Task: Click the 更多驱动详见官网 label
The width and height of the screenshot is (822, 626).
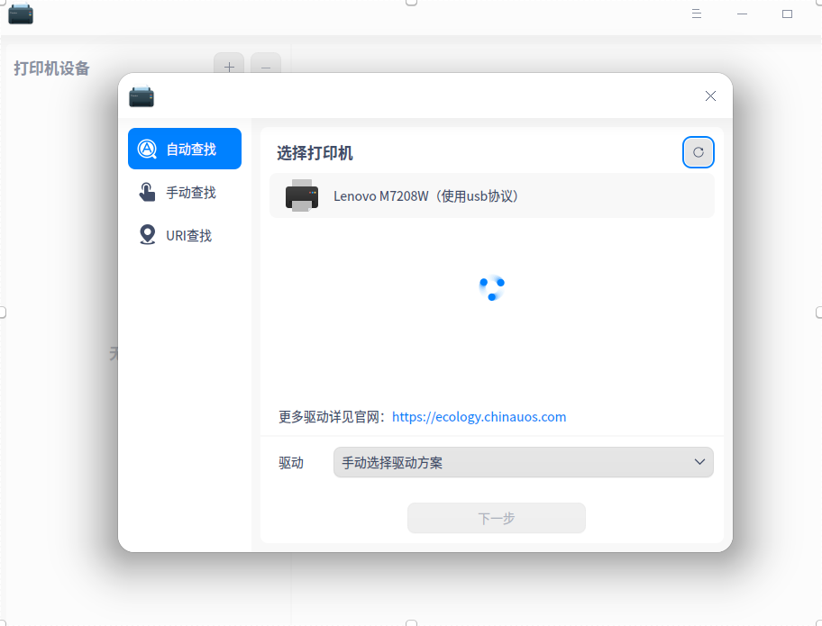Action: [333, 417]
